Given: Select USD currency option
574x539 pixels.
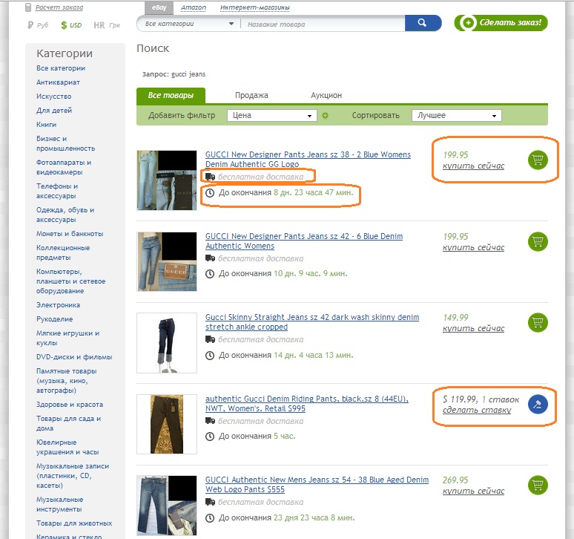Looking at the screenshot, I should [x=71, y=25].
